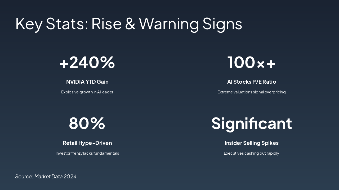
Task: Click "Extreme valuations signal overpricing" caption
Action: (x=251, y=92)
